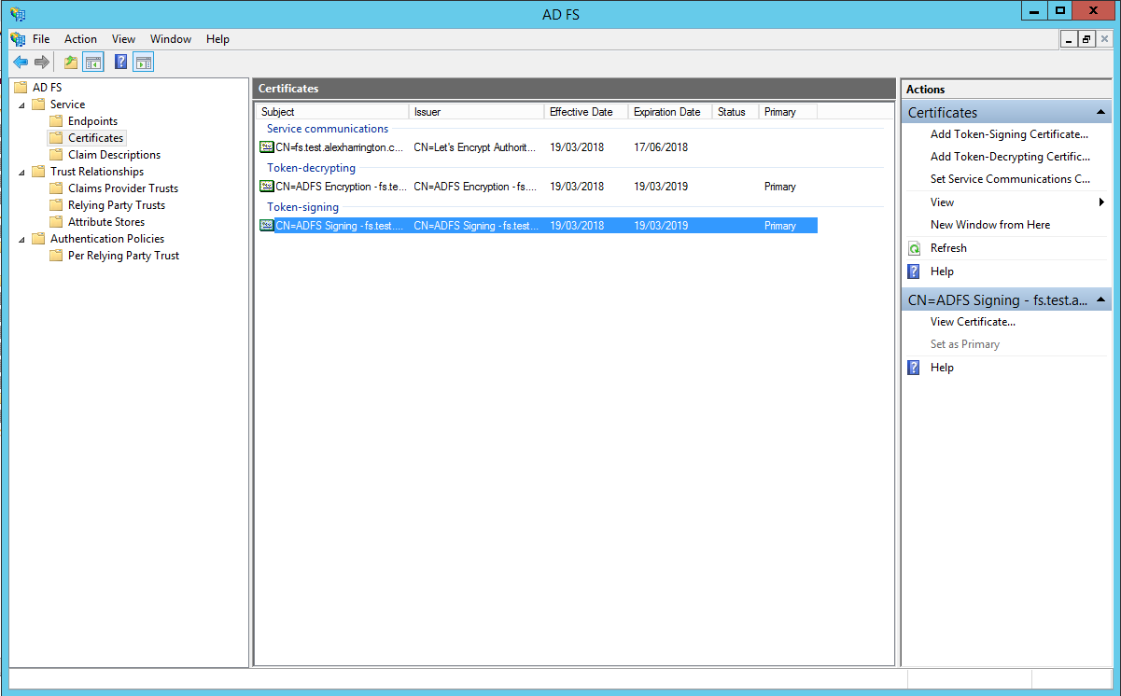
Task: Collapse the Service tree node
Action: (x=21, y=104)
